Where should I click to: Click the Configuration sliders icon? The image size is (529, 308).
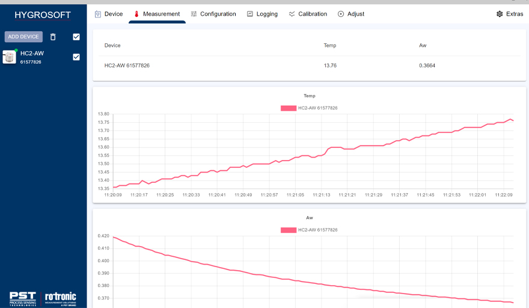coord(194,14)
